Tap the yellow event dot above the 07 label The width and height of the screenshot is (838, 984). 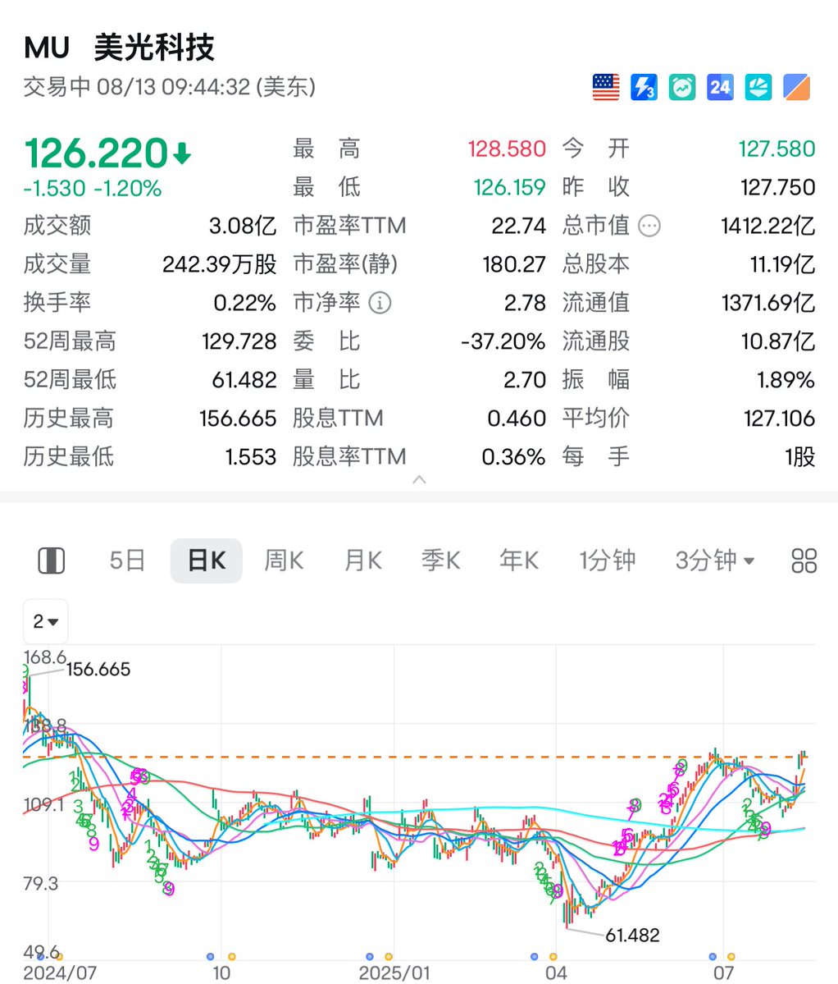(731, 956)
